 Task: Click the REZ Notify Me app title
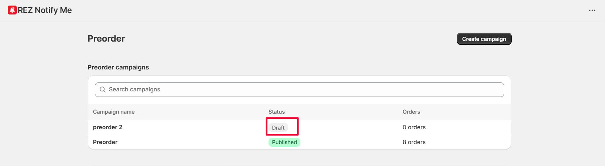[x=45, y=10]
